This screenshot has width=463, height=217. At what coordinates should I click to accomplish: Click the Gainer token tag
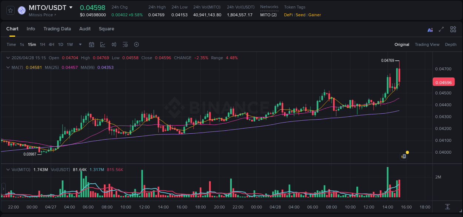pos(314,15)
